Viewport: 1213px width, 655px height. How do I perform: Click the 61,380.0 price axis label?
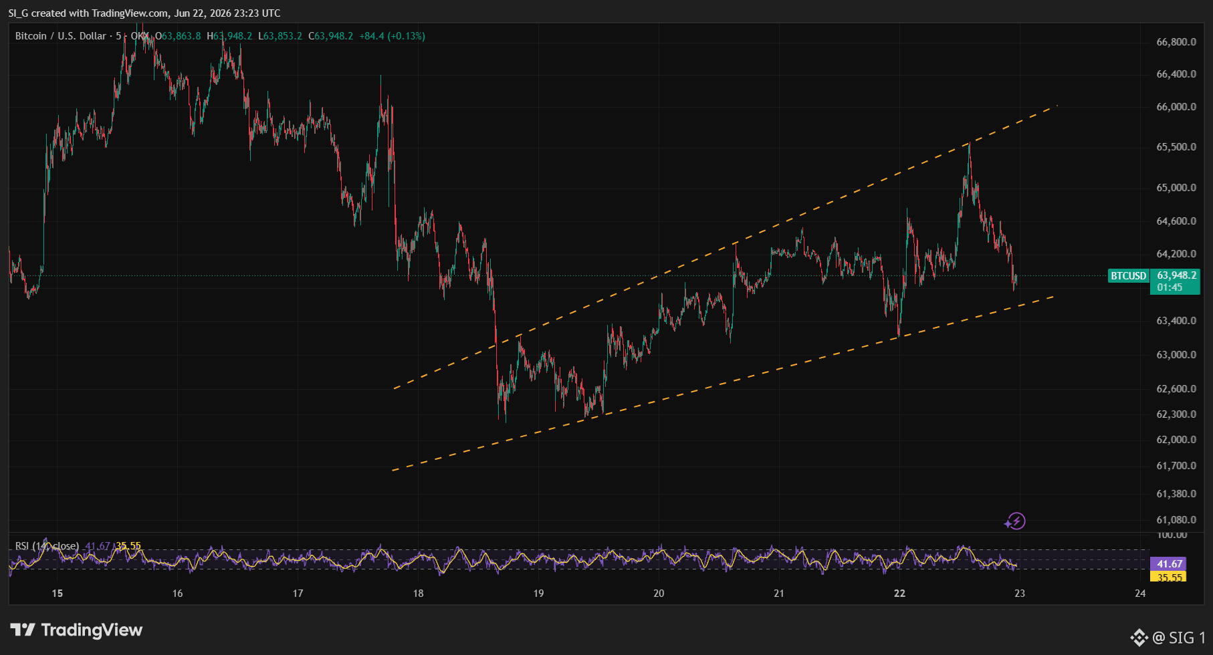1176,494
